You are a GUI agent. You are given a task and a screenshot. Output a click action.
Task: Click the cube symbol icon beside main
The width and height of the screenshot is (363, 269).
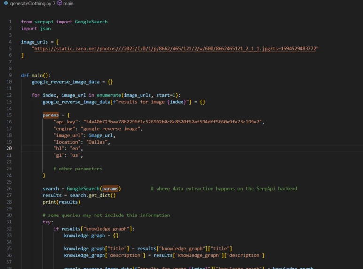[60, 3]
